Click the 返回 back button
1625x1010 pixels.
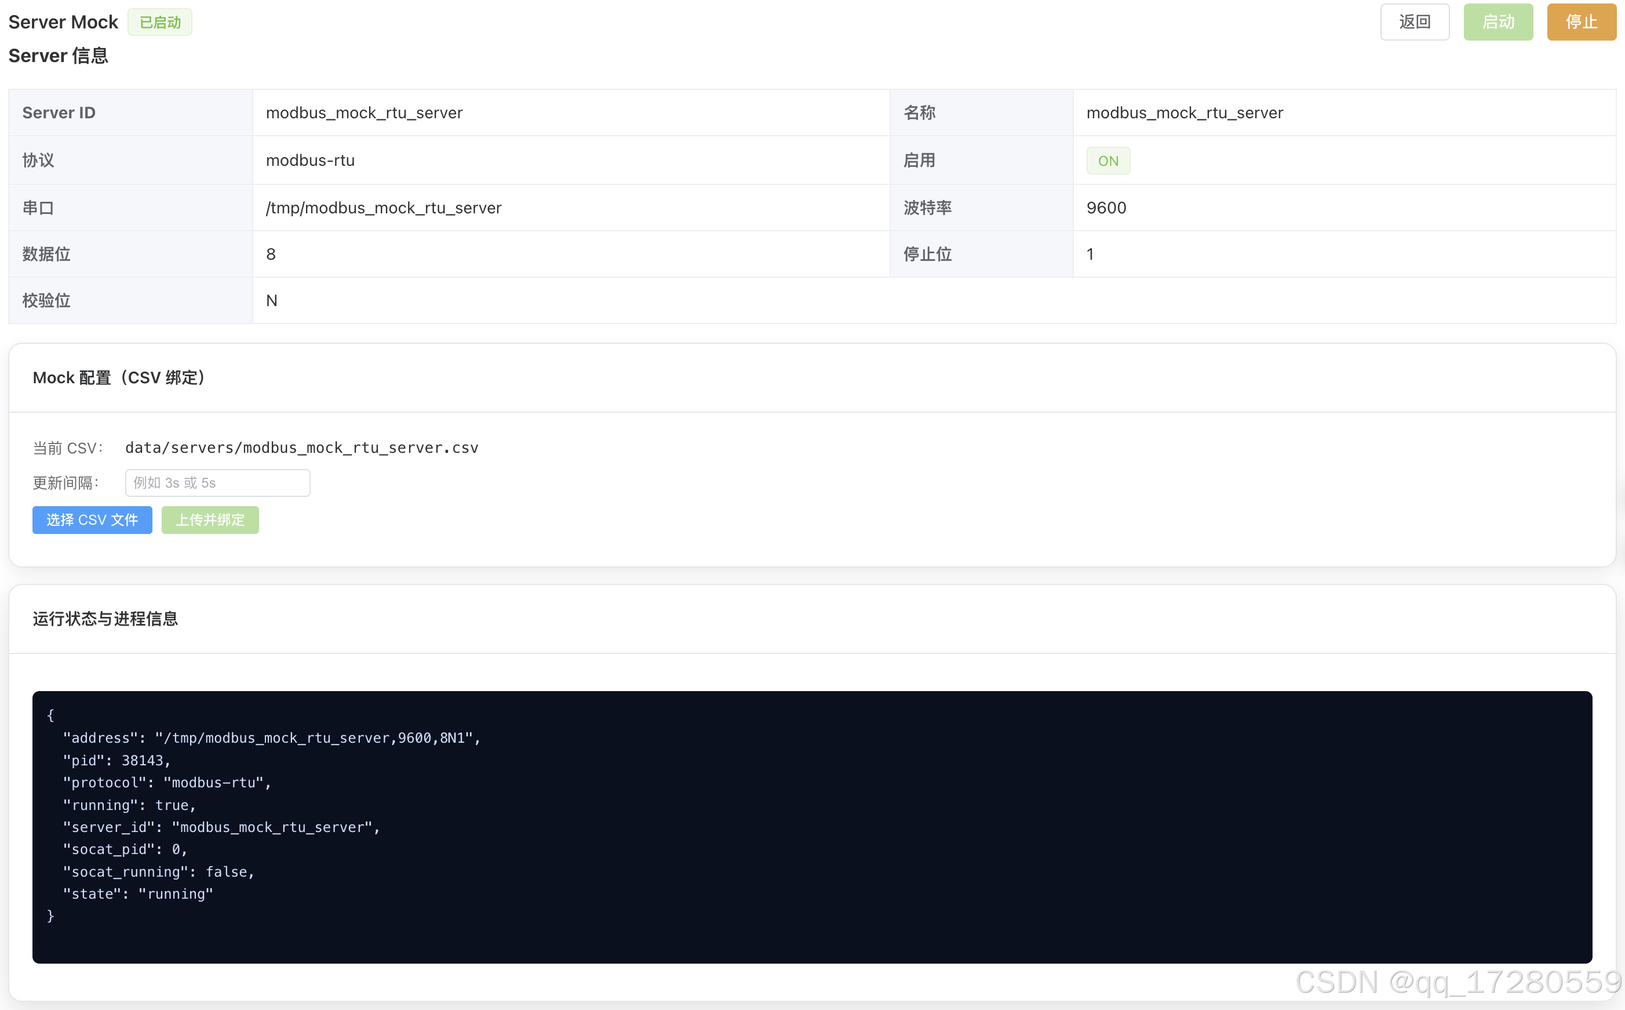[1414, 22]
